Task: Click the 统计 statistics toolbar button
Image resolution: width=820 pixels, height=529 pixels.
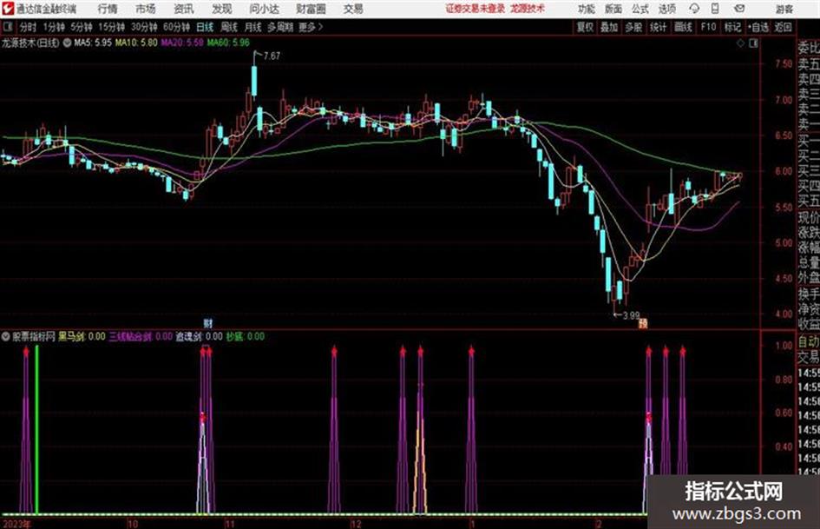Action: [x=659, y=27]
